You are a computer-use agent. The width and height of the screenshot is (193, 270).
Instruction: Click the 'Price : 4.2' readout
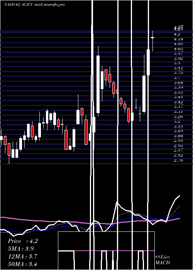[x=22, y=241]
